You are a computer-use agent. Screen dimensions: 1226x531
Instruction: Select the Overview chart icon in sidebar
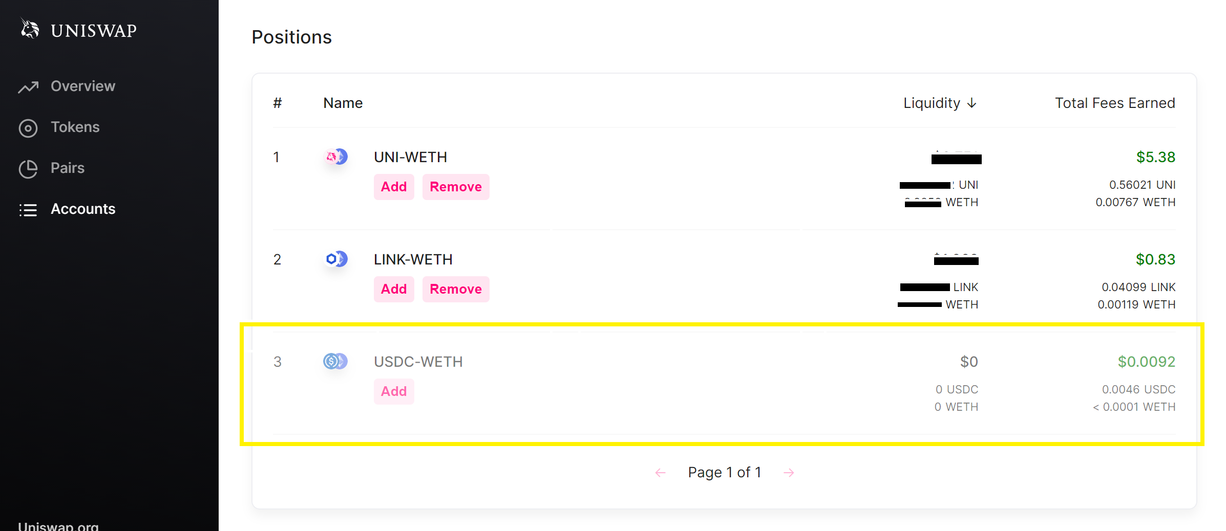[x=28, y=86]
